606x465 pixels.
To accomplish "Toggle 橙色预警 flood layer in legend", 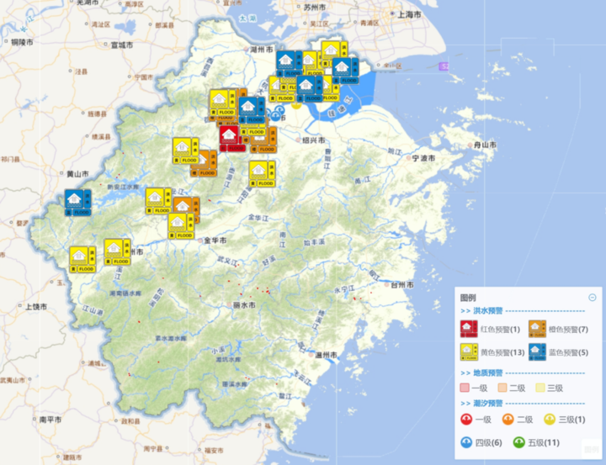I will click(535, 329).
